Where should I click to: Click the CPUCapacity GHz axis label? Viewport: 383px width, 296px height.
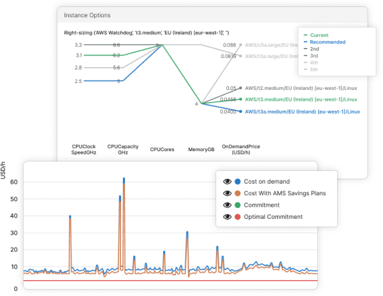(118, 149)
